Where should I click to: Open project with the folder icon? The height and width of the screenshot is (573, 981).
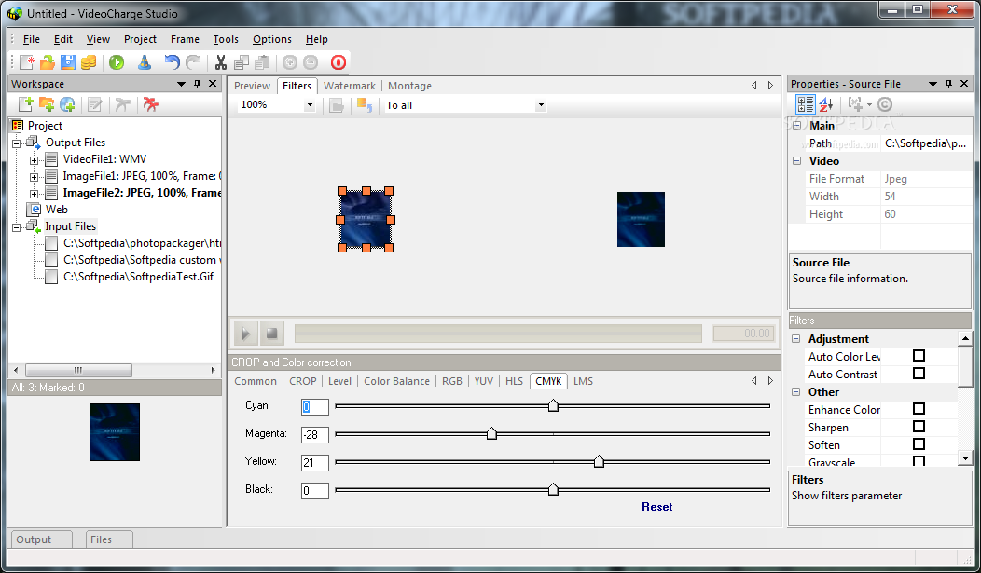point(48,62)
